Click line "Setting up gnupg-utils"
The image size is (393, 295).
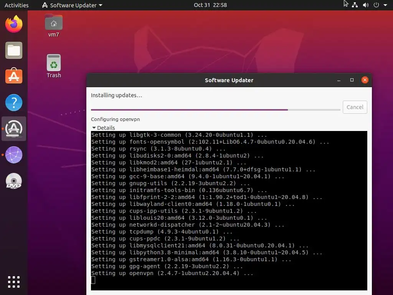(170, 183)
